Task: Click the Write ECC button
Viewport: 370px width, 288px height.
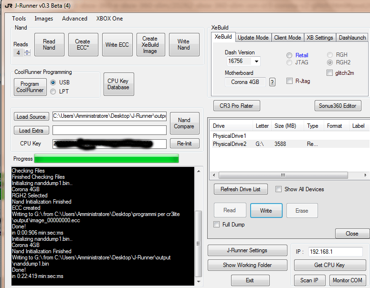Action: 117,44
